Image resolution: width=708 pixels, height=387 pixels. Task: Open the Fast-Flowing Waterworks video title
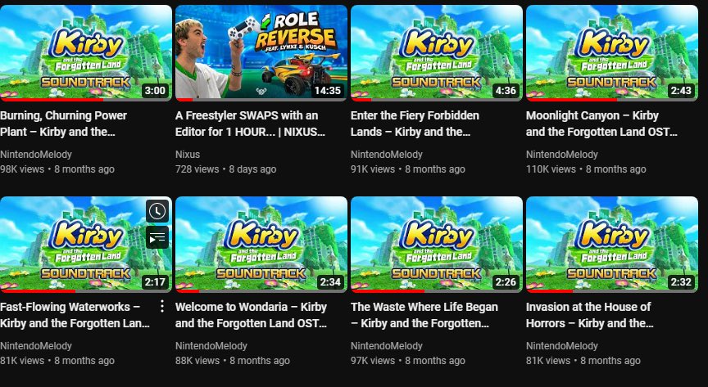[75, 315]
